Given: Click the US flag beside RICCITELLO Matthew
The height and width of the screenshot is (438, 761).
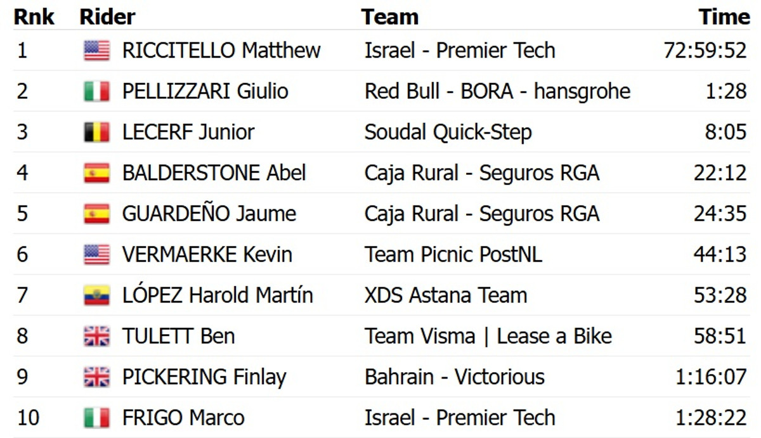Looking at the screenshot, I should (x=96, y=51).
